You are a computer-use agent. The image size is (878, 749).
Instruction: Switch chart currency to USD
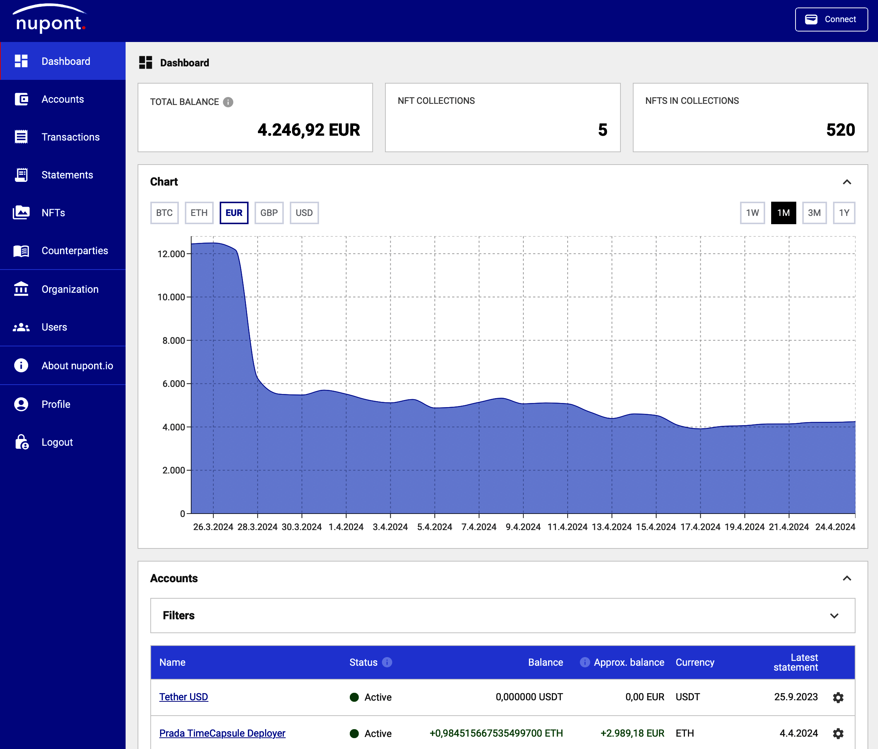pyautogui.click(x=304, y=213)
